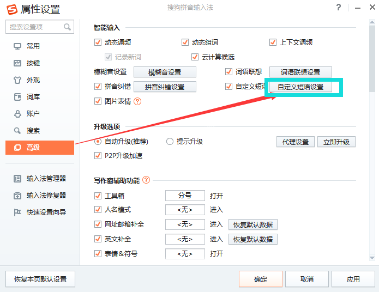Toggle 动态调频 checkbox
The image size is (379, 292).
point(98,42)
